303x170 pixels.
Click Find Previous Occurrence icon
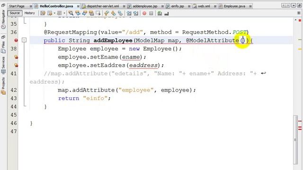coord(78,13)
